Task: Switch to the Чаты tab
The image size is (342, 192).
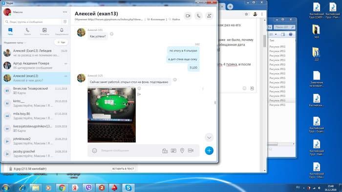Action: (x=10, y=32)
